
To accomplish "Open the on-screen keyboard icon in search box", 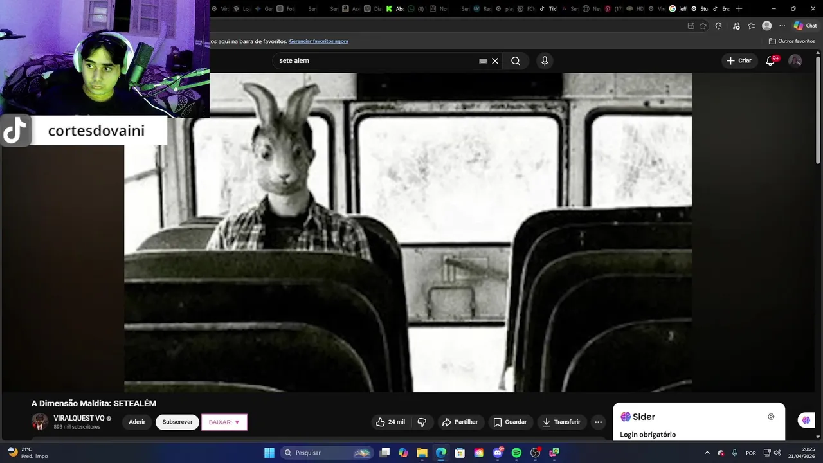I will pos(483,60).
